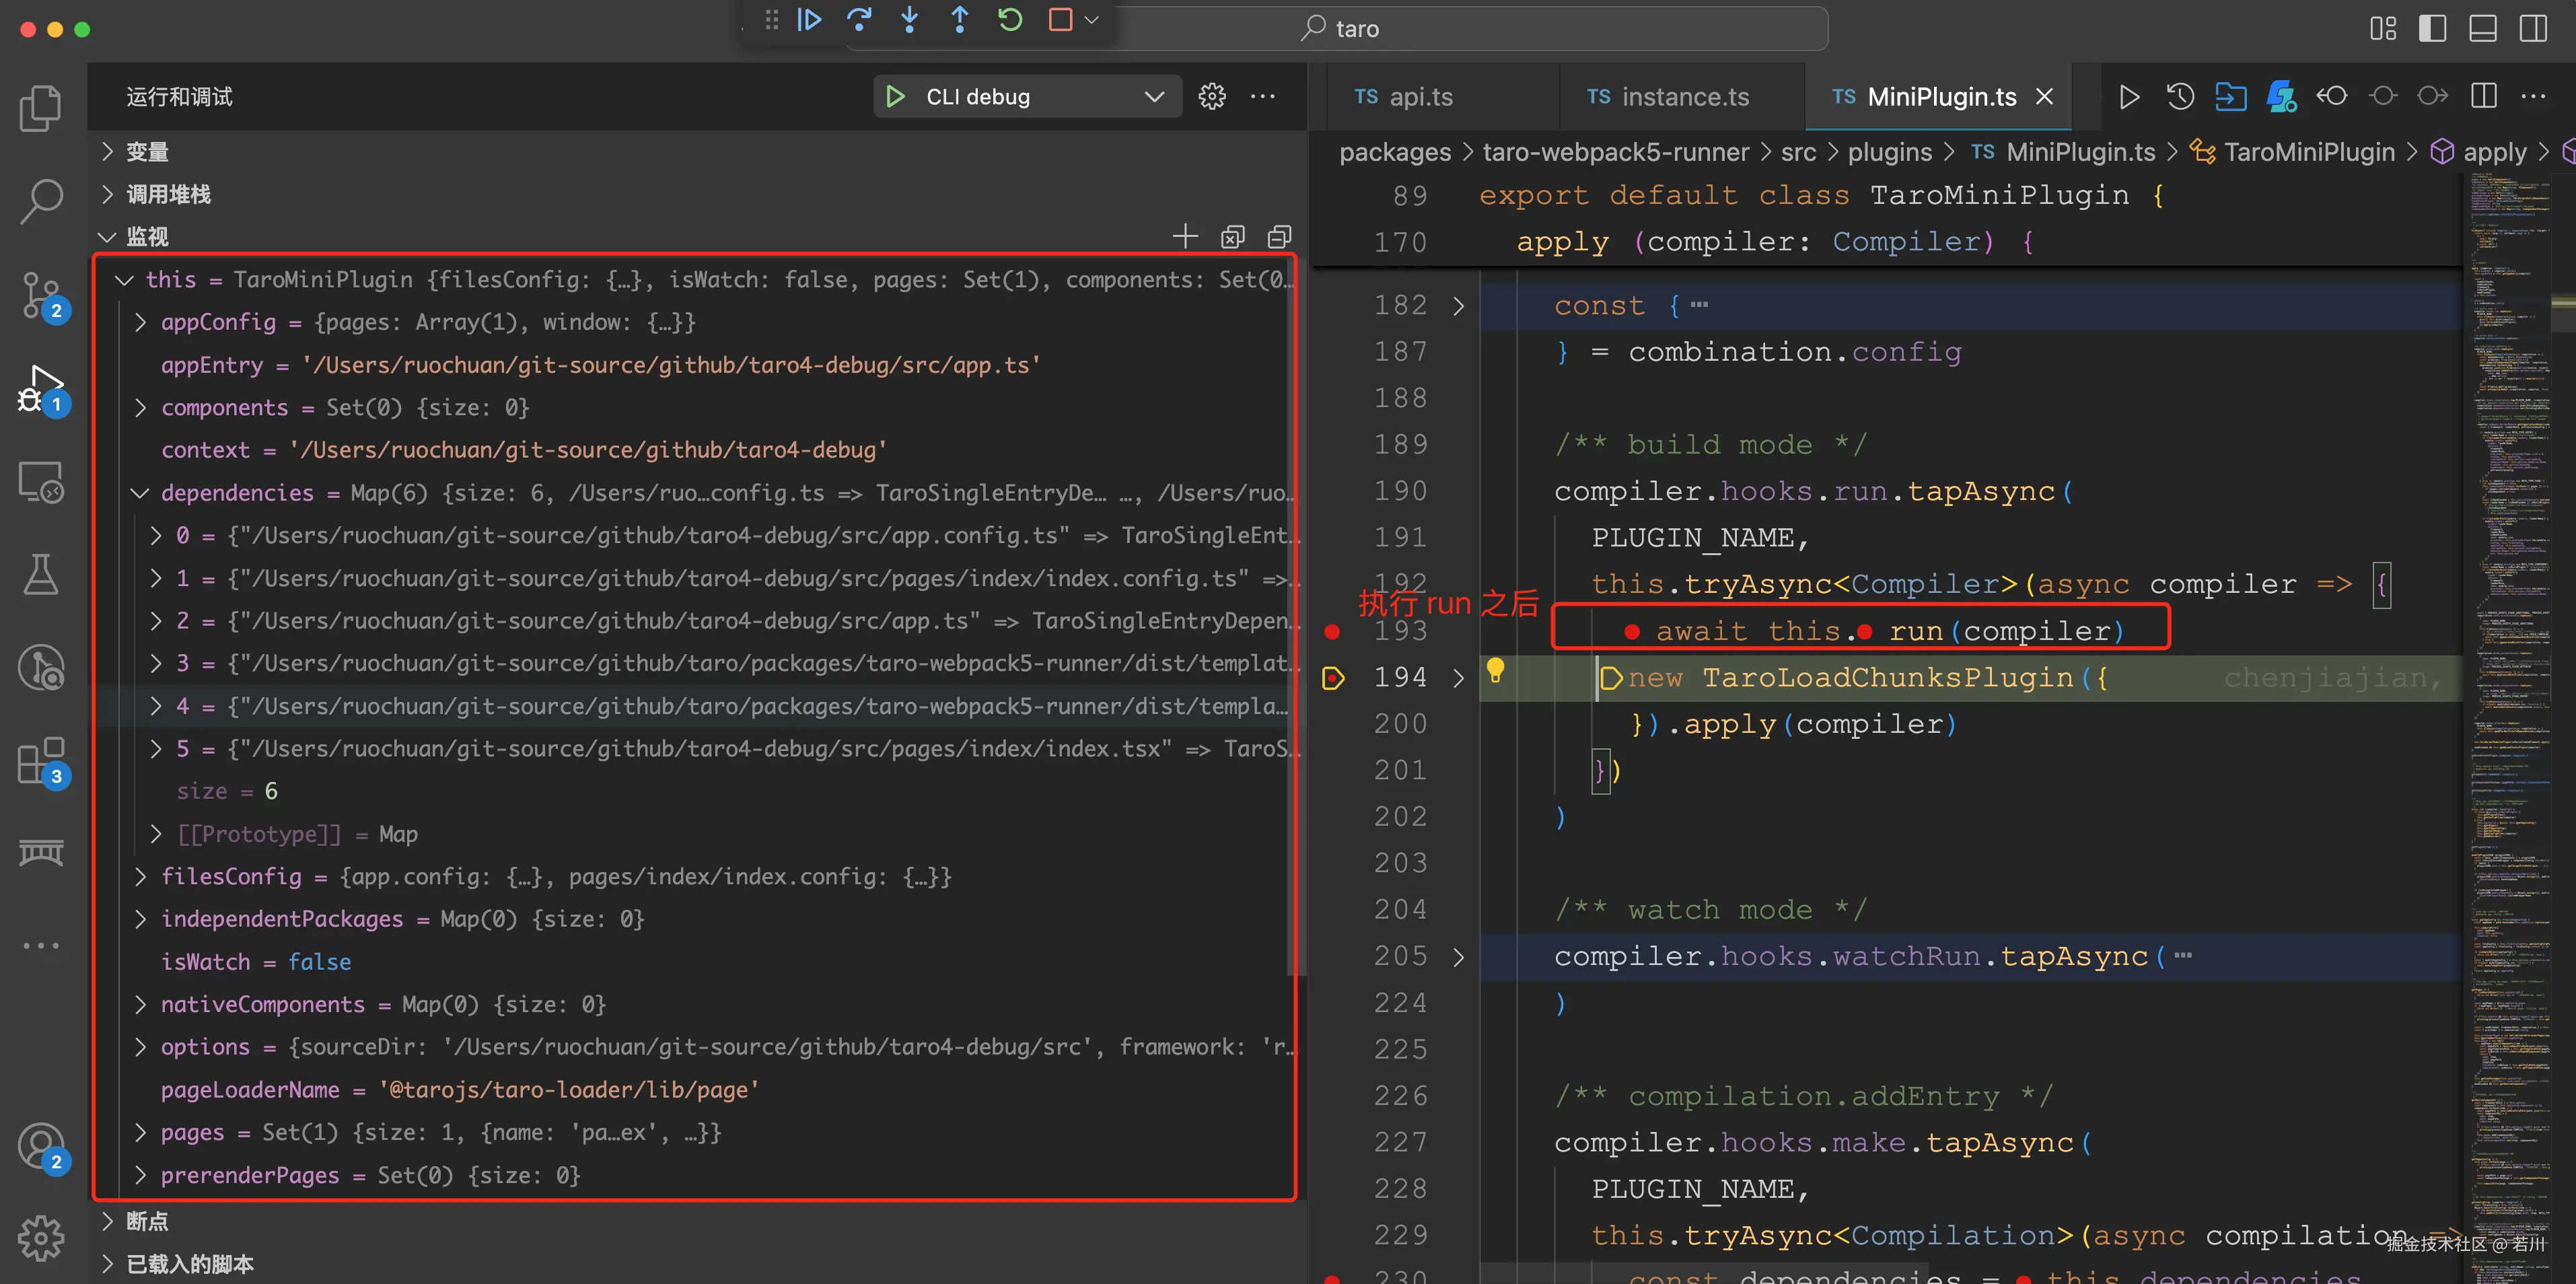This screenshot has width=2576, height=1284.
Task: Open editor more actions ellipsis
Action: 2533,97
